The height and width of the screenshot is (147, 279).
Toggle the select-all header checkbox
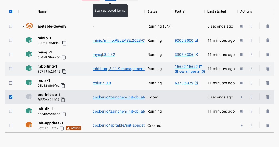11,11
